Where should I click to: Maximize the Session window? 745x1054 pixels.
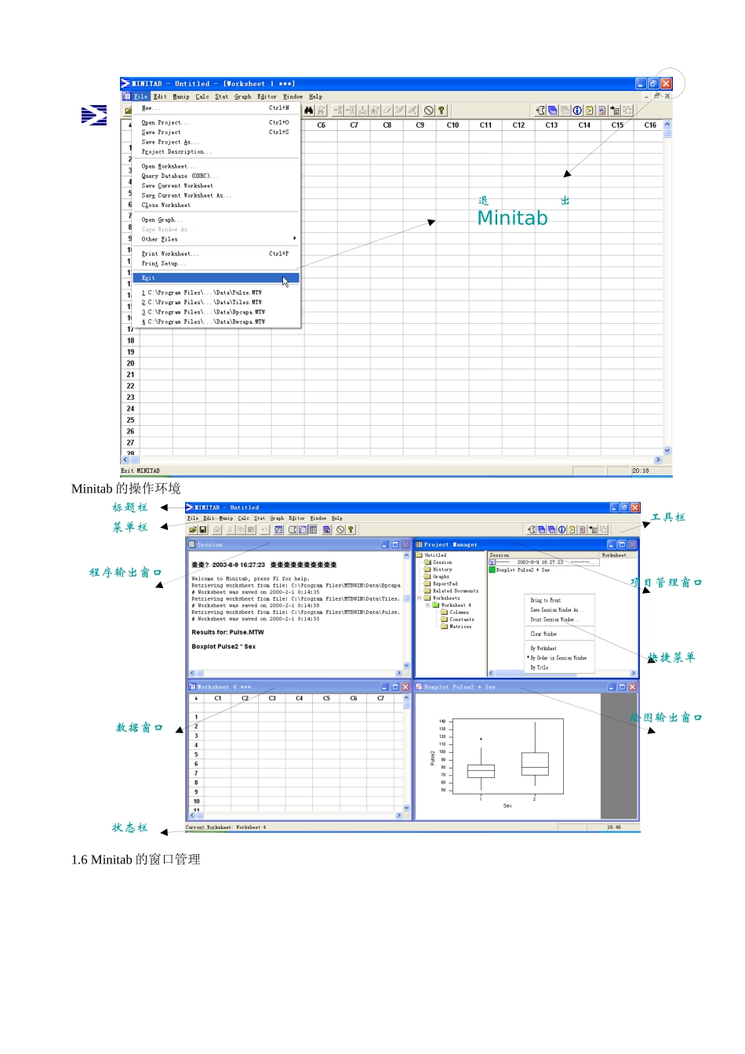[x=395, y=544]
